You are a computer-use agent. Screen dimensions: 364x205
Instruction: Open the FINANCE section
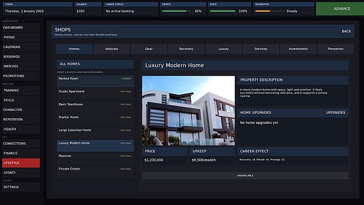coord(21,153)
